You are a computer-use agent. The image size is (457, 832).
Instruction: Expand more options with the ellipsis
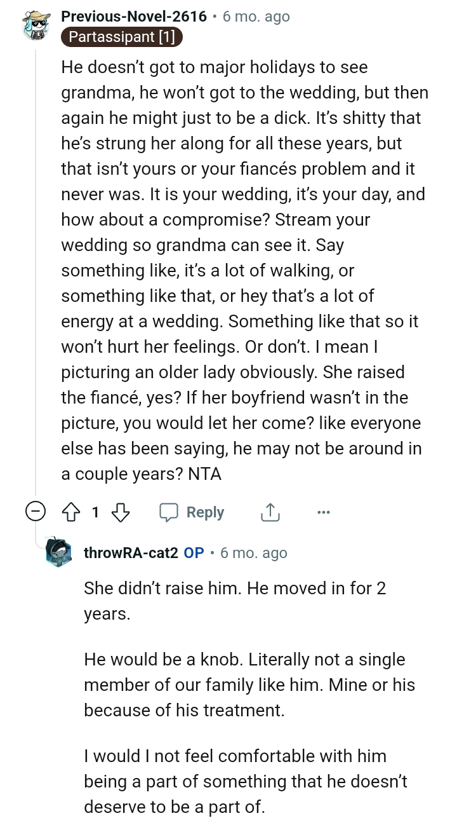click(324, 512)
